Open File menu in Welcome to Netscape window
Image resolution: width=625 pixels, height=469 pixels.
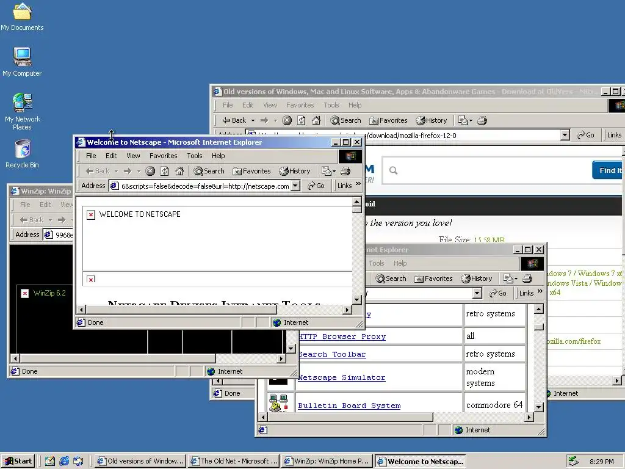pyautogui.click(x=91, y=156)
